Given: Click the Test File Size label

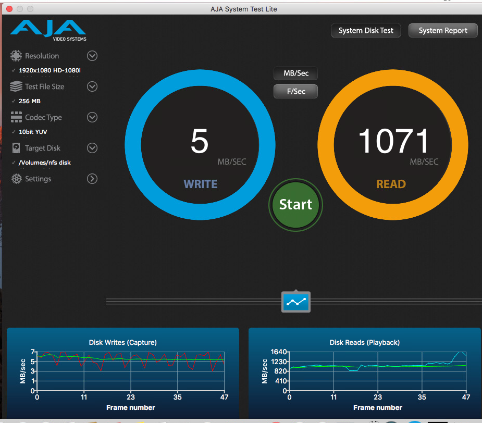Looking at the screenshot, I should pyautogui.click(x=45, y=86).
